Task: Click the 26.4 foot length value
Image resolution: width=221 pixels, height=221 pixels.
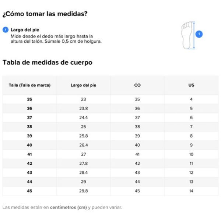Action: pyautogui.click(x=84, y=145)
